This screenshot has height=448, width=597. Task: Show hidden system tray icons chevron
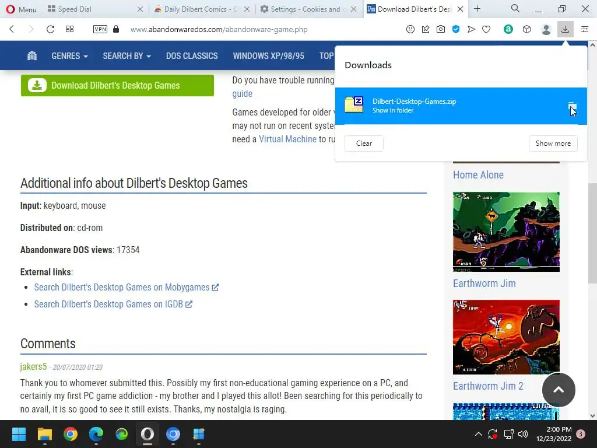pos(479,434)
